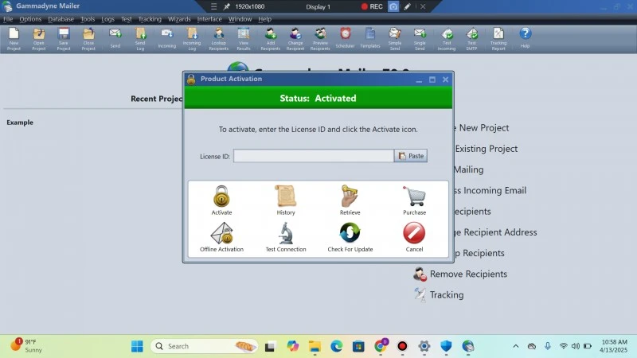
Task: Click the Scheduler alarm clock toolbar icon
Action: (345, 37)
